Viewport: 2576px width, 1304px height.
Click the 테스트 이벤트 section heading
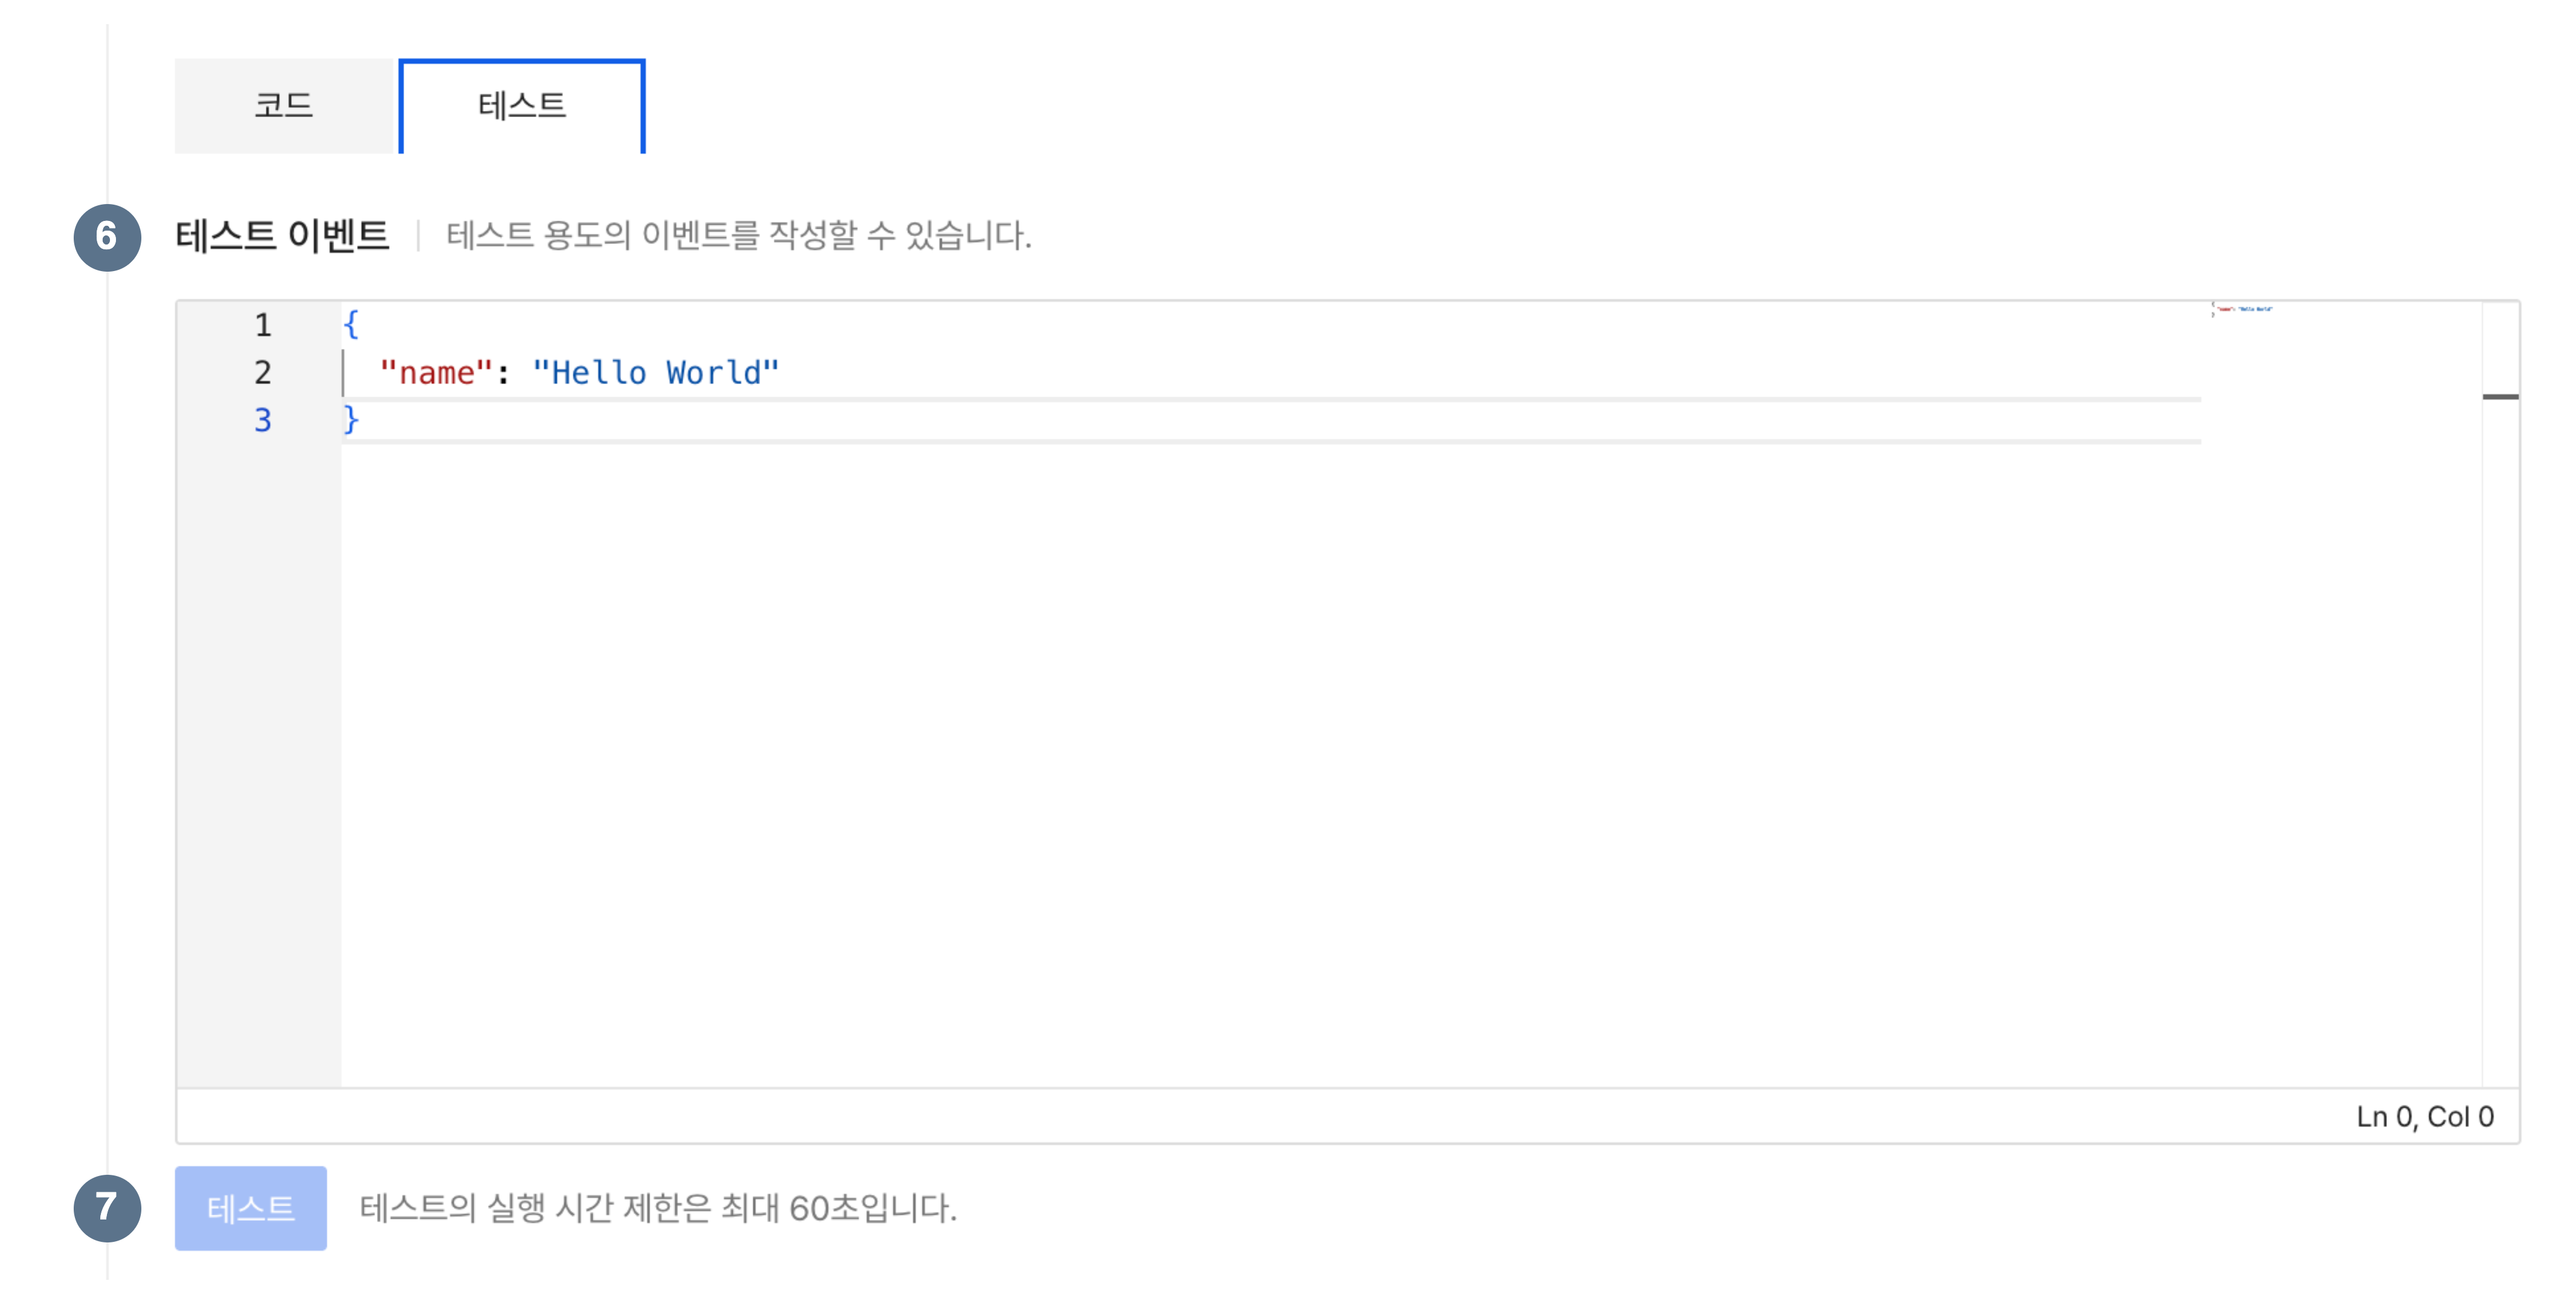pyautogui.click(x=282, y=236)
